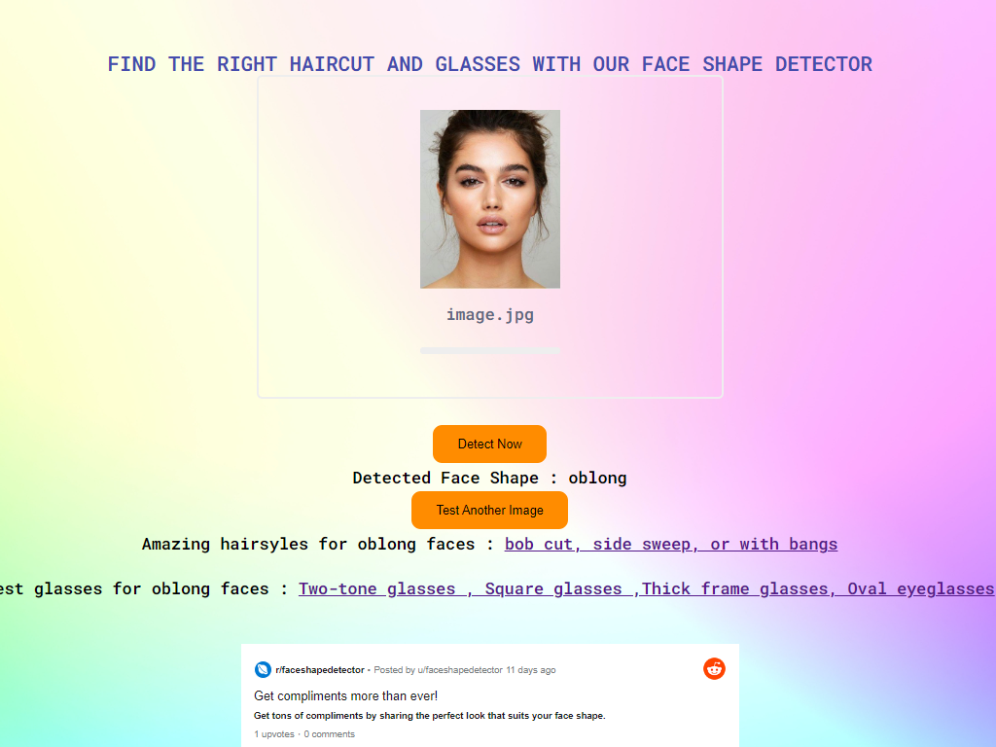996x747 pixels.
Task: Open the post titled Get compliments more than ever
Action: click(x=345, y=696)
